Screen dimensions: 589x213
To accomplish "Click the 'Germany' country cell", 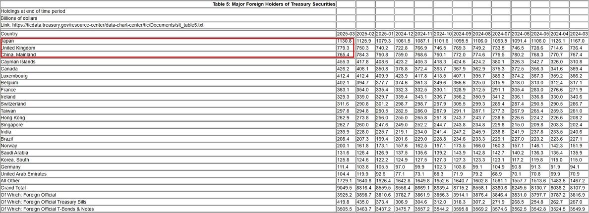I will click(168, 167).
